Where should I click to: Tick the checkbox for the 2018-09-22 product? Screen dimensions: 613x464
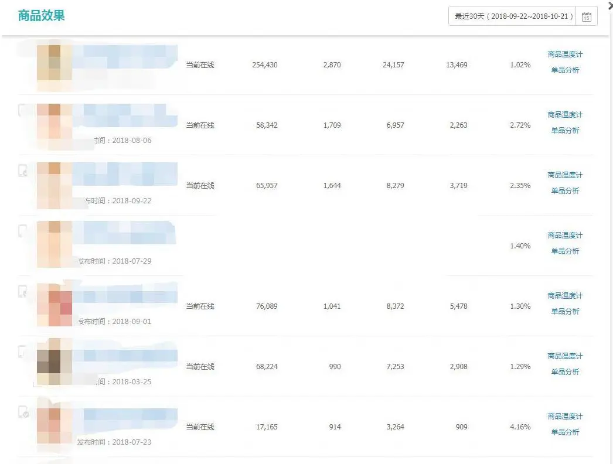point(23,170)
